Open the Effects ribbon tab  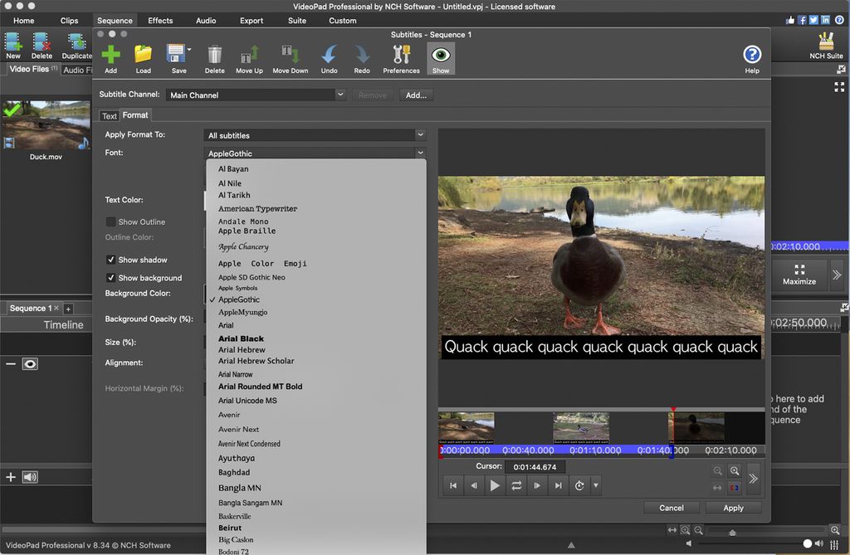click(x=159, y=20)
